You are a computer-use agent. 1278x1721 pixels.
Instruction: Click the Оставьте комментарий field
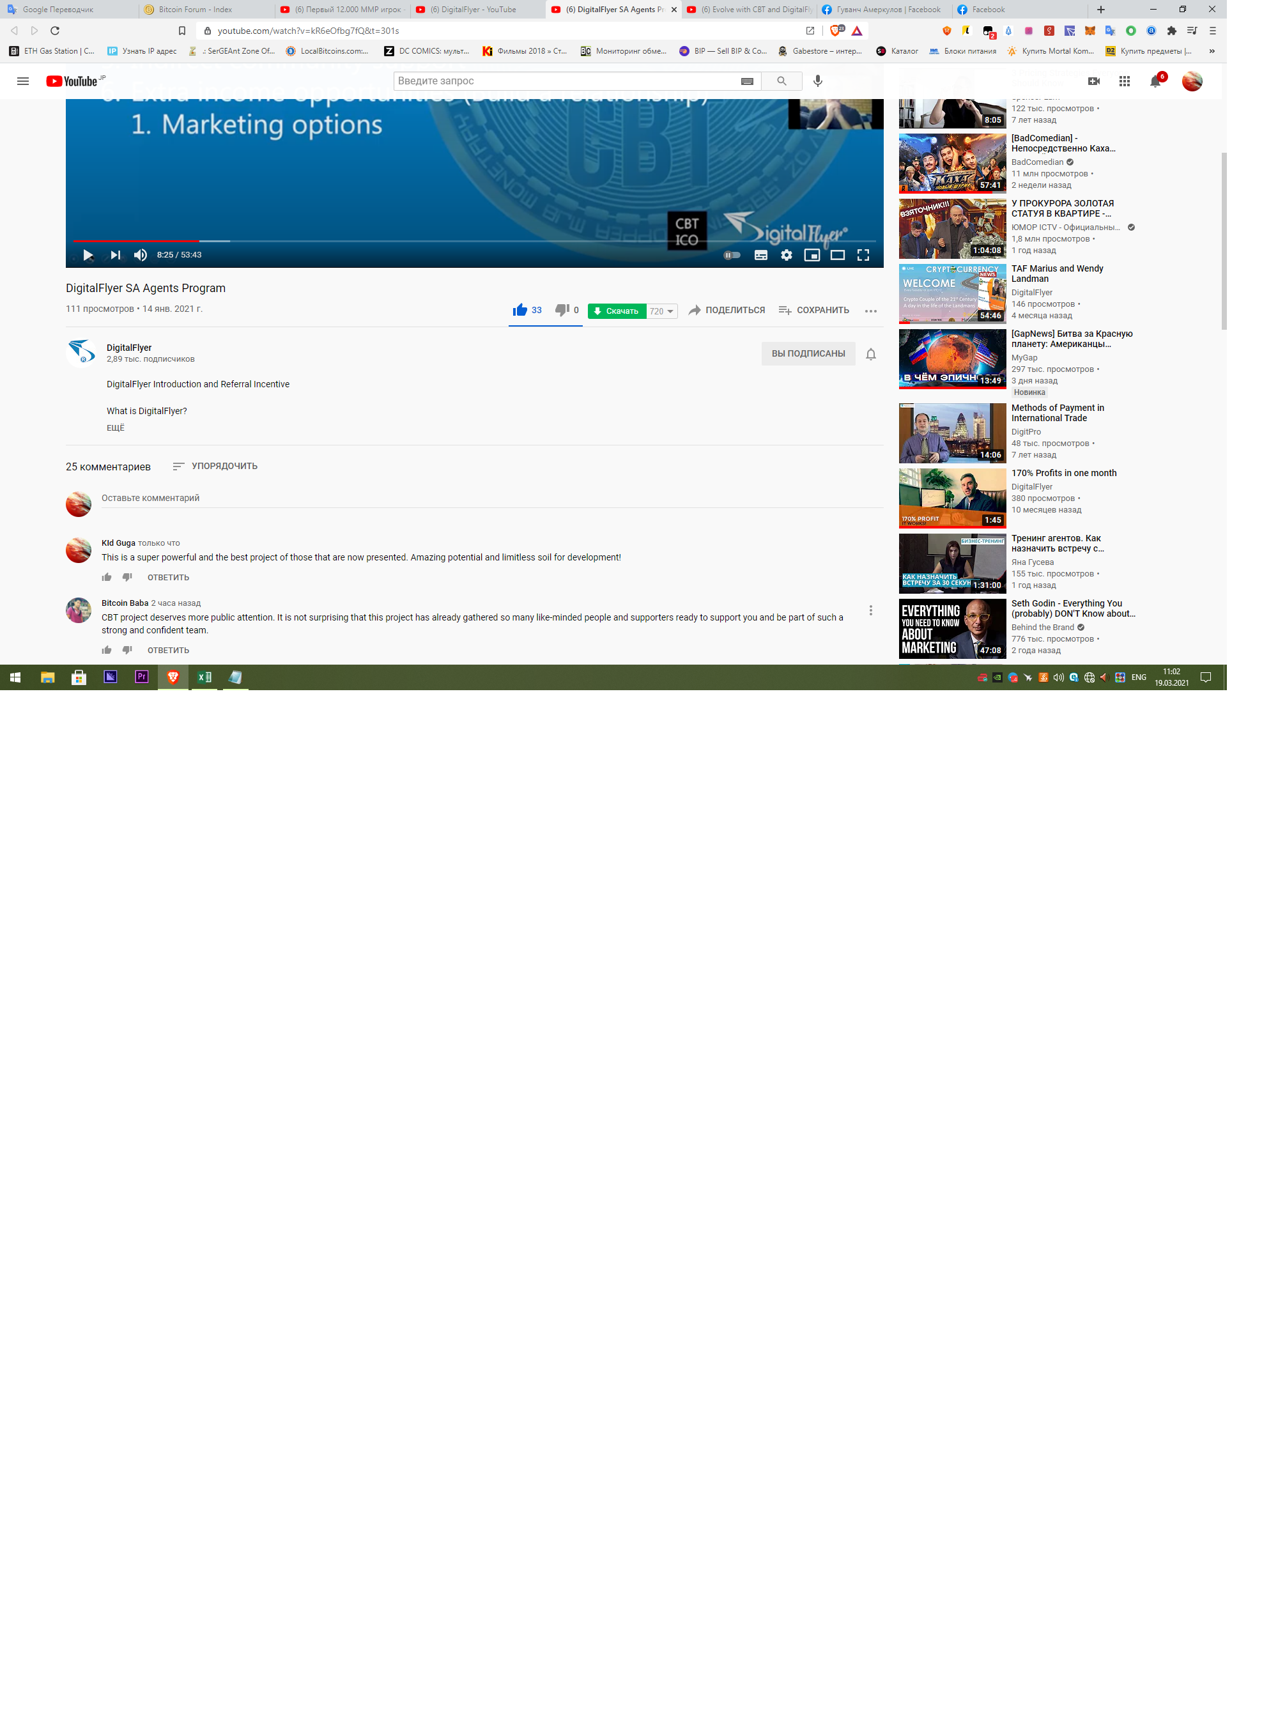pos(492,499)
